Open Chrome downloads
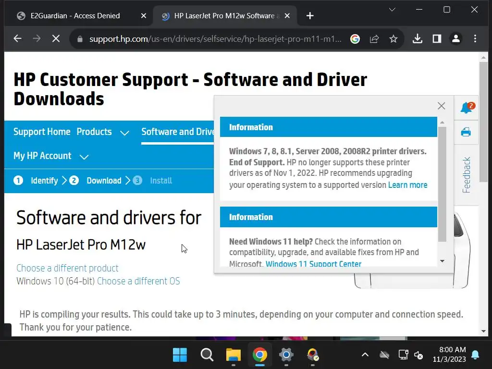This screenshot has width=492, height=369. click(418, 38)
